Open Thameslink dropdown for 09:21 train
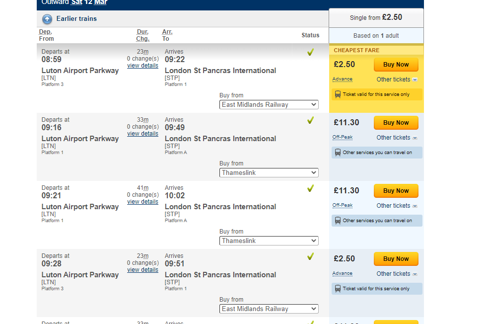The width and height of the screenshot is (488, 324). (269, 241)
